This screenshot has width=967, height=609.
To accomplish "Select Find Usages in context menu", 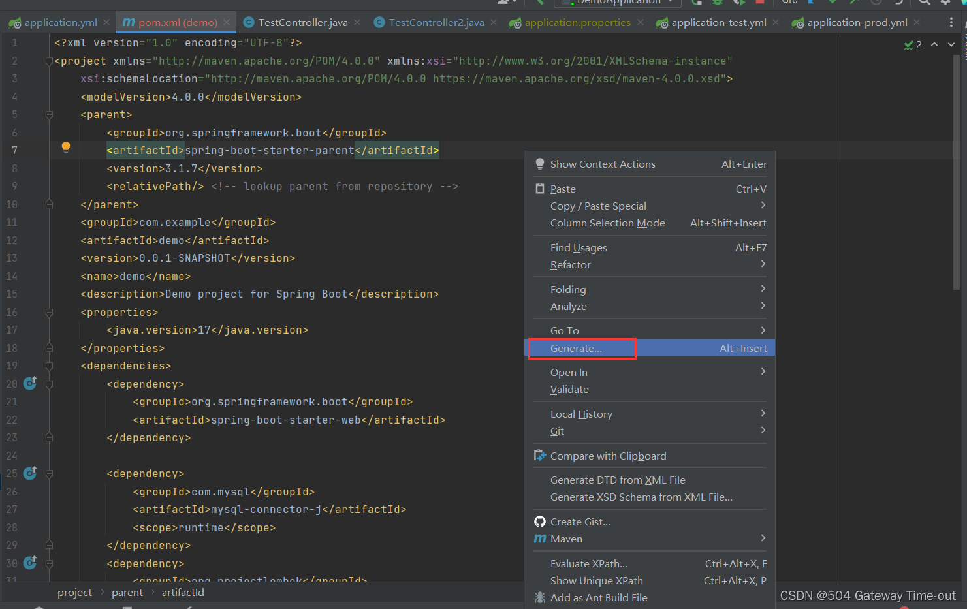I will pyautogui.click(x=650, y=248).
